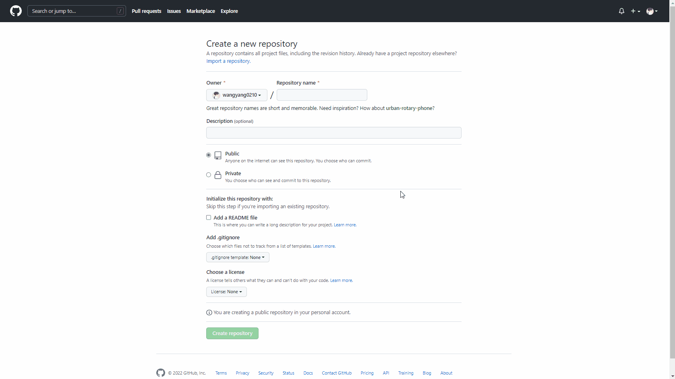The image size is (675, 379).
Task: Open the Pull requests menu item
Action: [147, 11]
